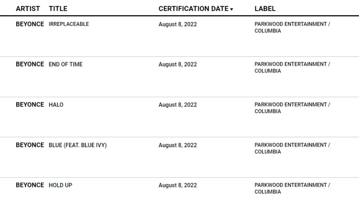359x206 pixels.
Task: Select the HOLD UP title
Action: pos(60,185)
